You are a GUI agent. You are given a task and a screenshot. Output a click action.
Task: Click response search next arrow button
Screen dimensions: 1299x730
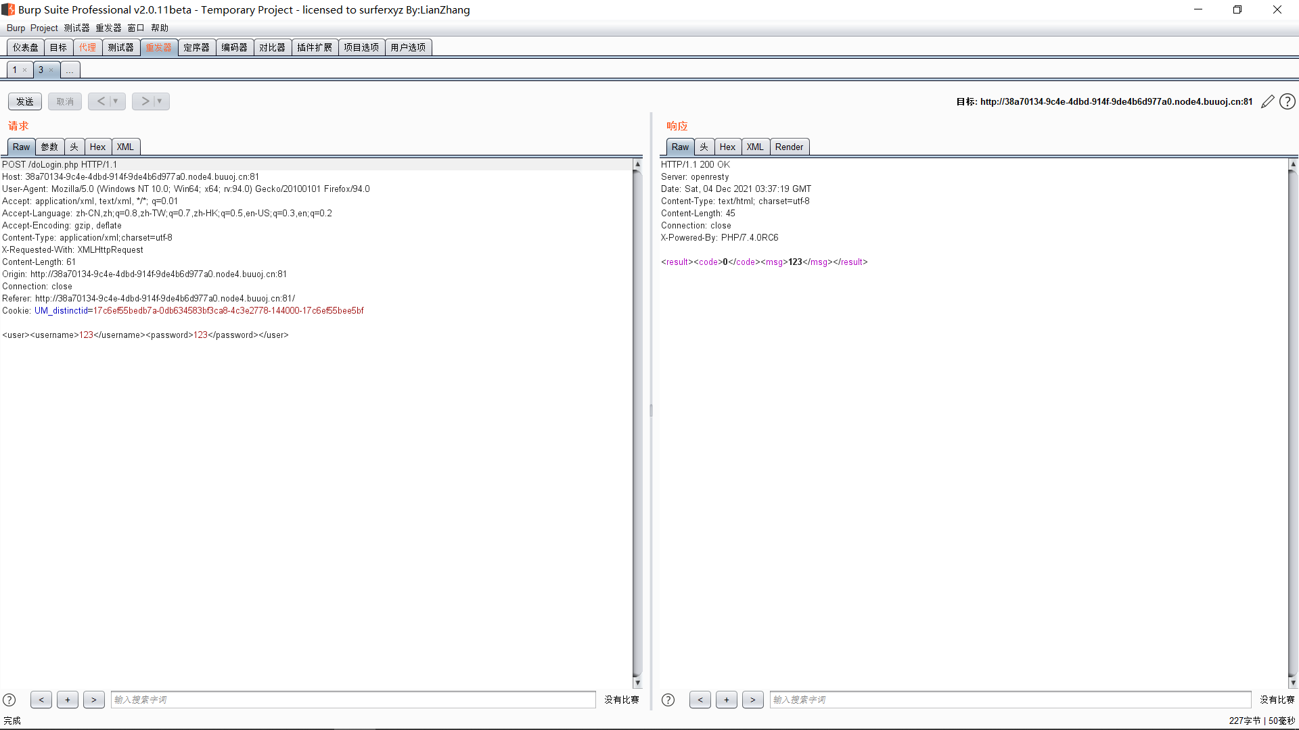click(x=752, y=700)
